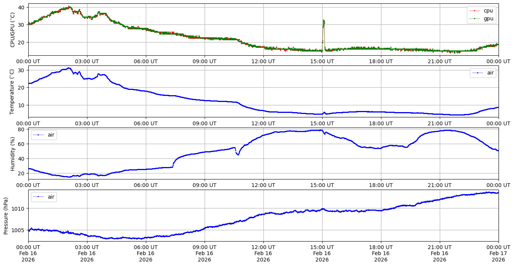Click the CPU/GPU (°C) y-axis label
Viewport: 514px width, 266px height.
click(12, 30)
